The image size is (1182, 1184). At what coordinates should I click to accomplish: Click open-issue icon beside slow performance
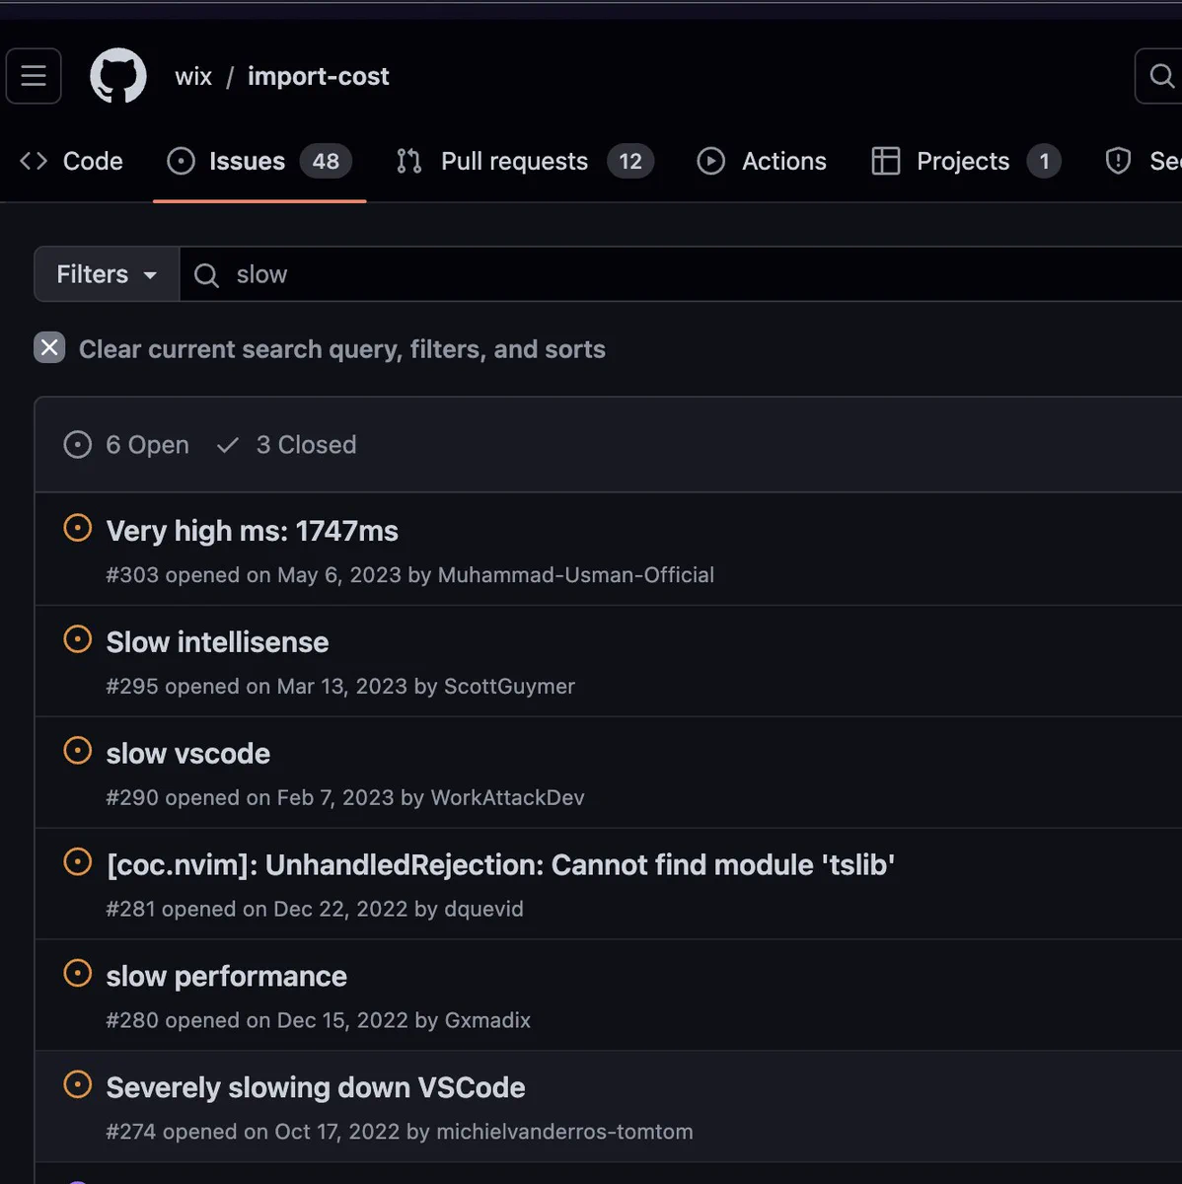coord(78,974)
